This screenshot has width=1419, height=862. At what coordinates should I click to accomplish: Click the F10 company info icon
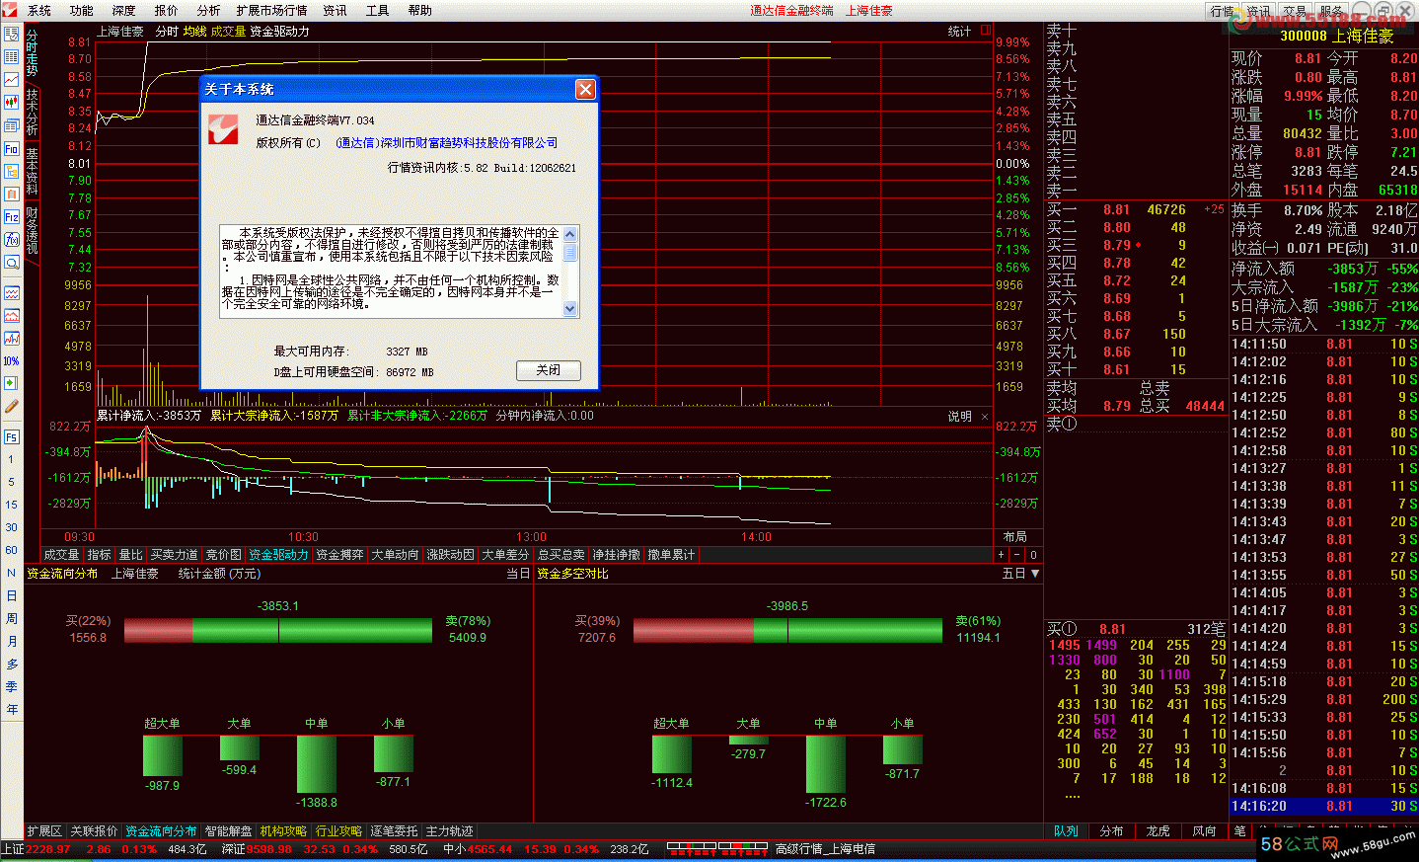pos(12,149)
